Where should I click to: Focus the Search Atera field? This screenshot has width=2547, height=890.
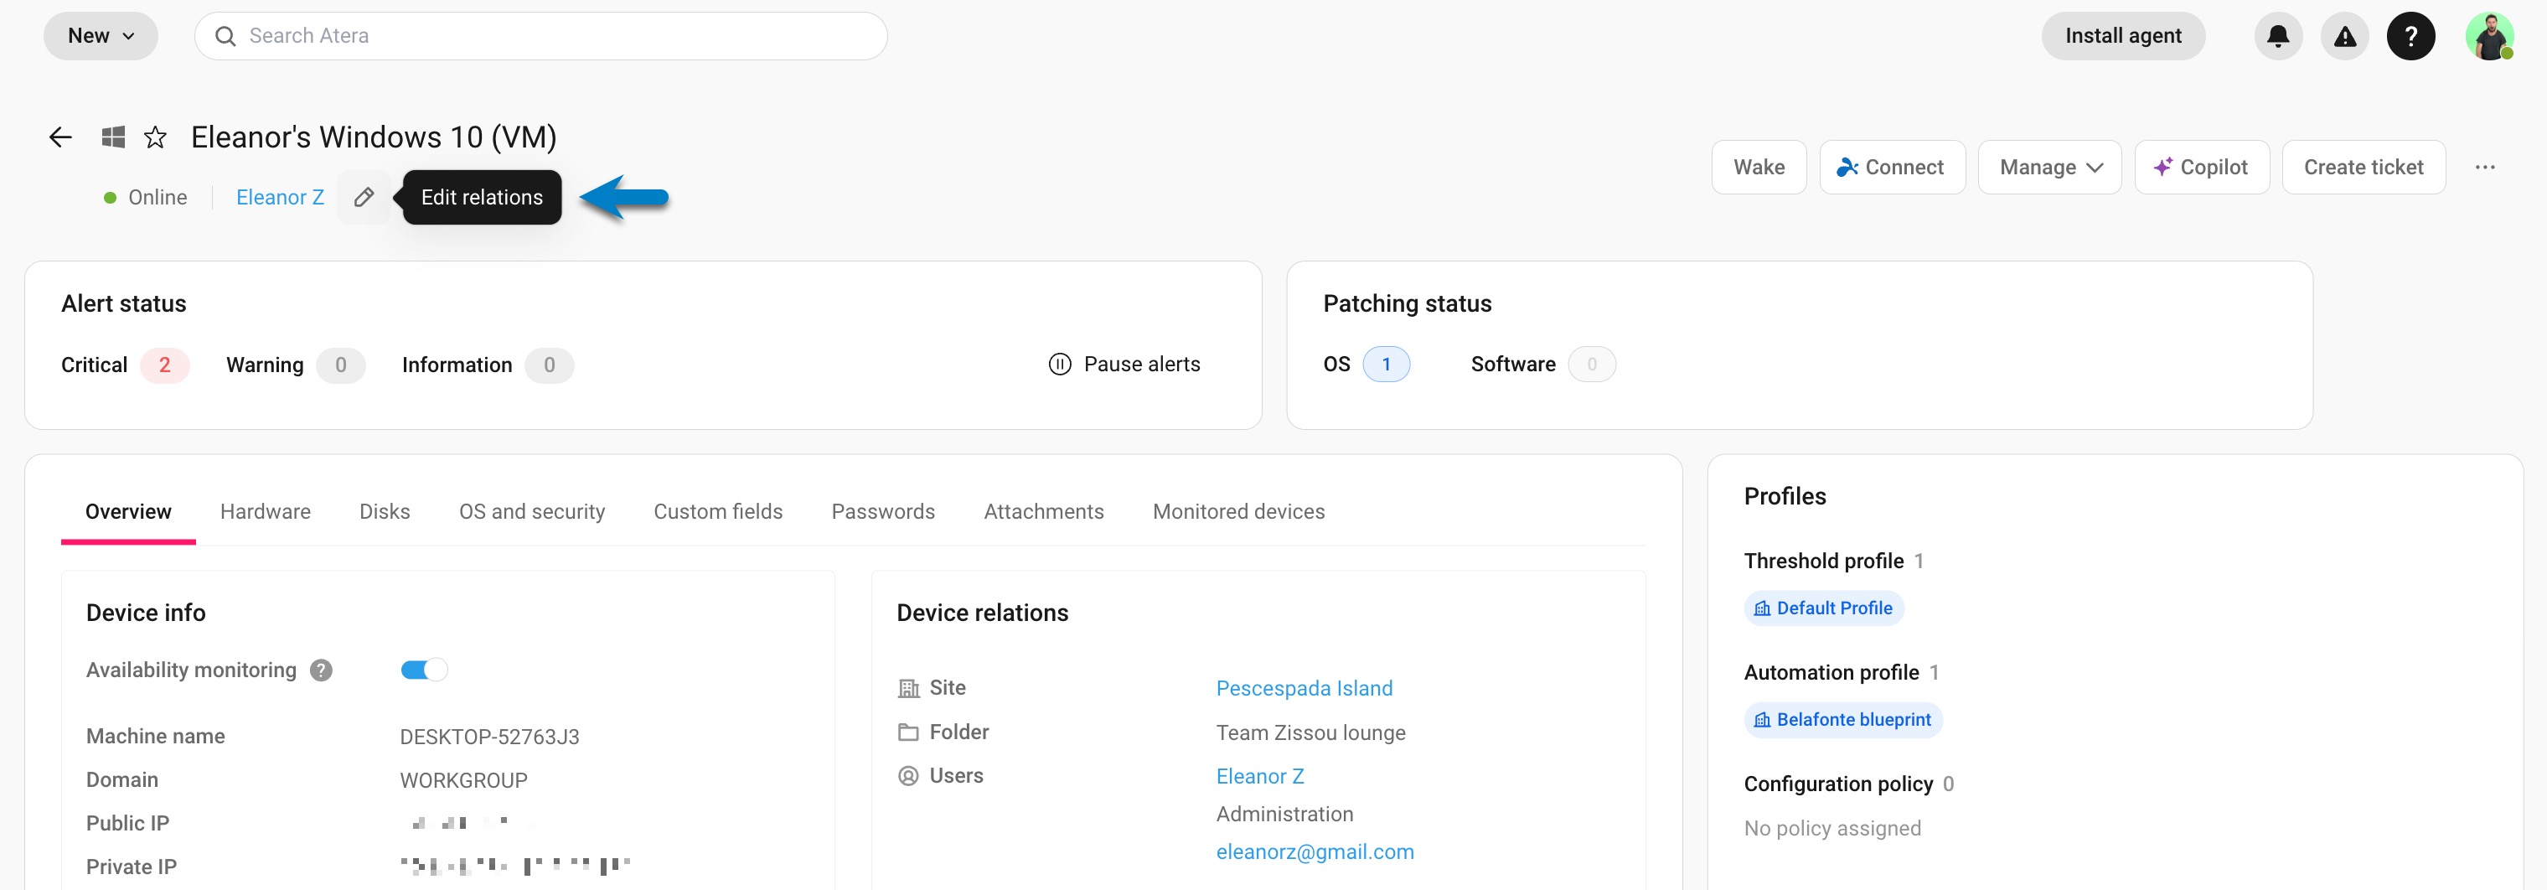pos(541,37)
